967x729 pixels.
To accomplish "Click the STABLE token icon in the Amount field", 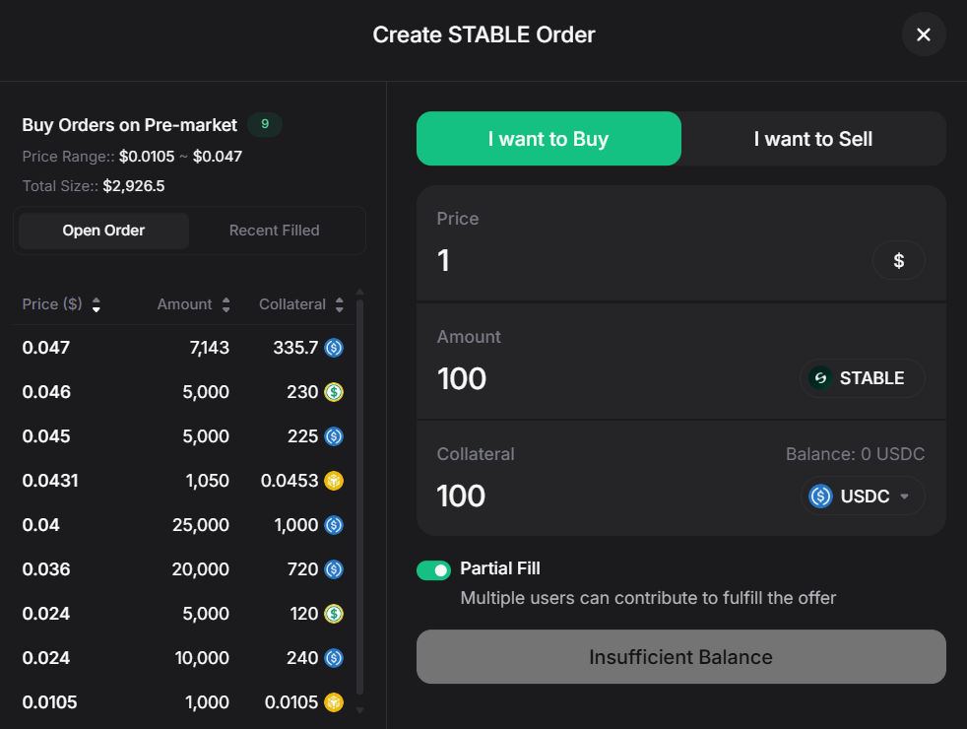I will point(819,377).
